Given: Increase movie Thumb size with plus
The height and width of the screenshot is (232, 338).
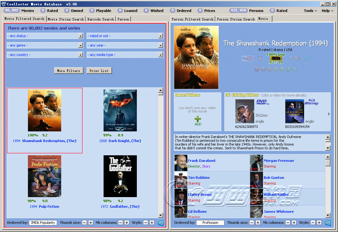Looking at the screenshot, I should click(x=91, y=223).
